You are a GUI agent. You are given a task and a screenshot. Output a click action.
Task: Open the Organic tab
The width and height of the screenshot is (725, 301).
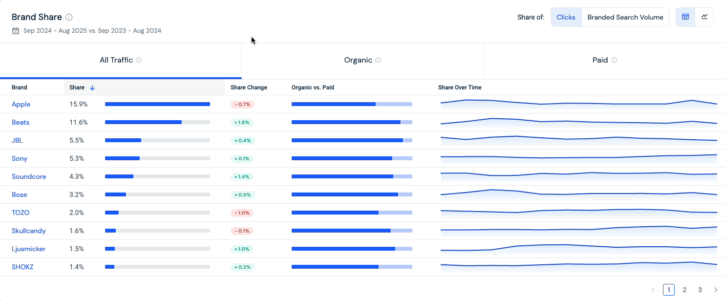click(x=362, y=60)
